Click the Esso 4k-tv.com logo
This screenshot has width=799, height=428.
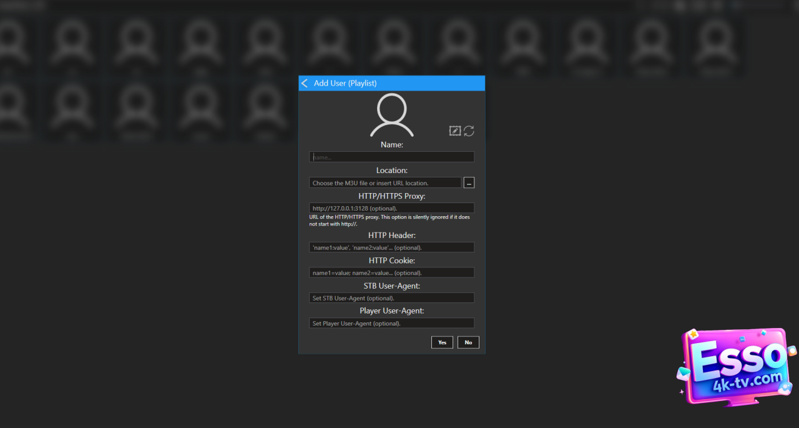737,367
